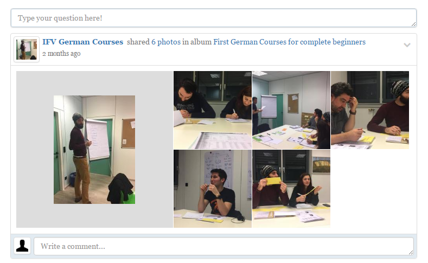
Task: Click the 2 months ago timestamp
Action: 61,54
